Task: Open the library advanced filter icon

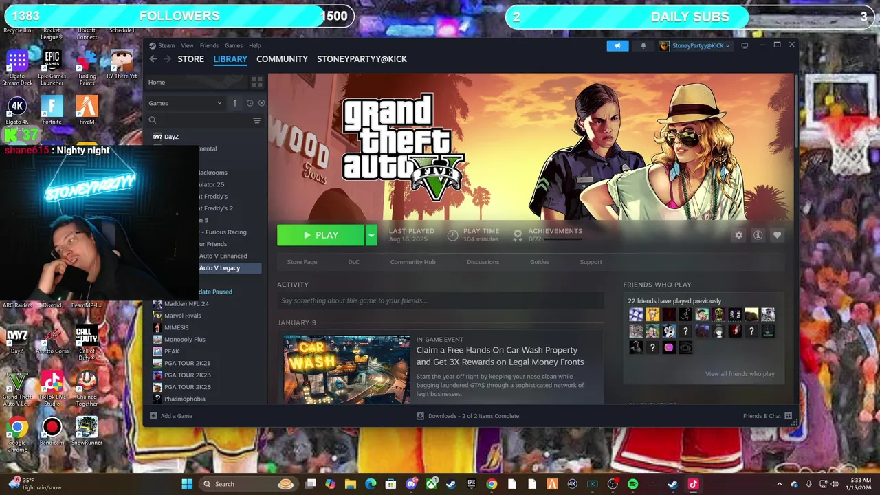Action: [257, 120]
